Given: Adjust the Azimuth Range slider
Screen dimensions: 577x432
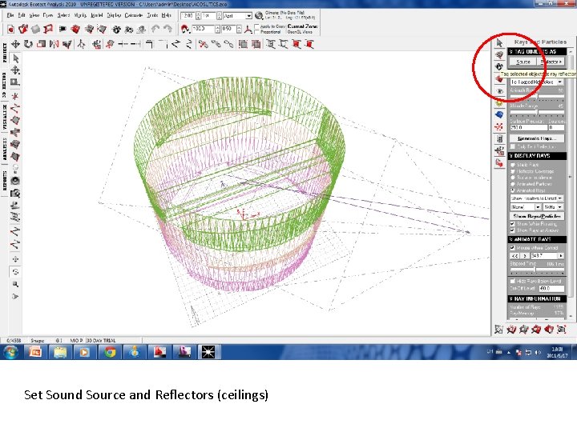Looking at the screenshot, I should [x=537, y=97].
